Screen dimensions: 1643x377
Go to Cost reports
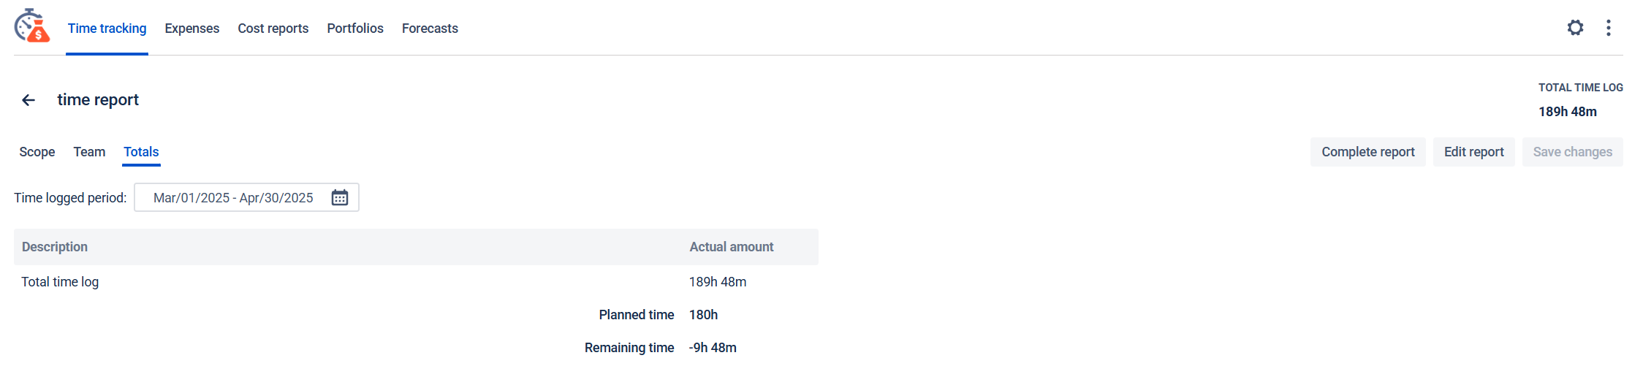(x=273, y=28)
